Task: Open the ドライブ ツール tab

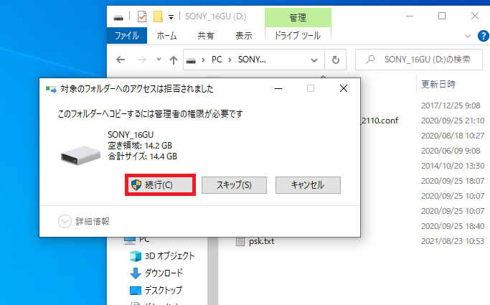Action: click(298, 36)
